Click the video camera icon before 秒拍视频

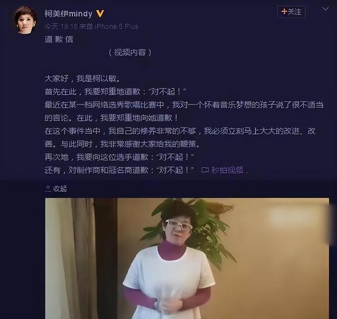(x=205, y=170)
